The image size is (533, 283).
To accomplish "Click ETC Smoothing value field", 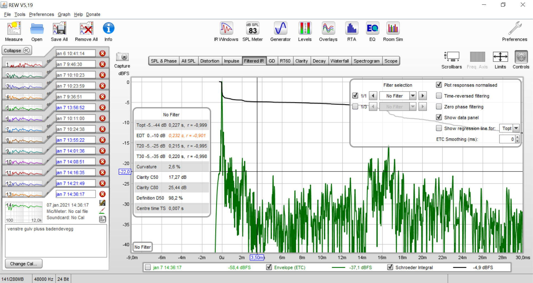I will coord(507,139).
